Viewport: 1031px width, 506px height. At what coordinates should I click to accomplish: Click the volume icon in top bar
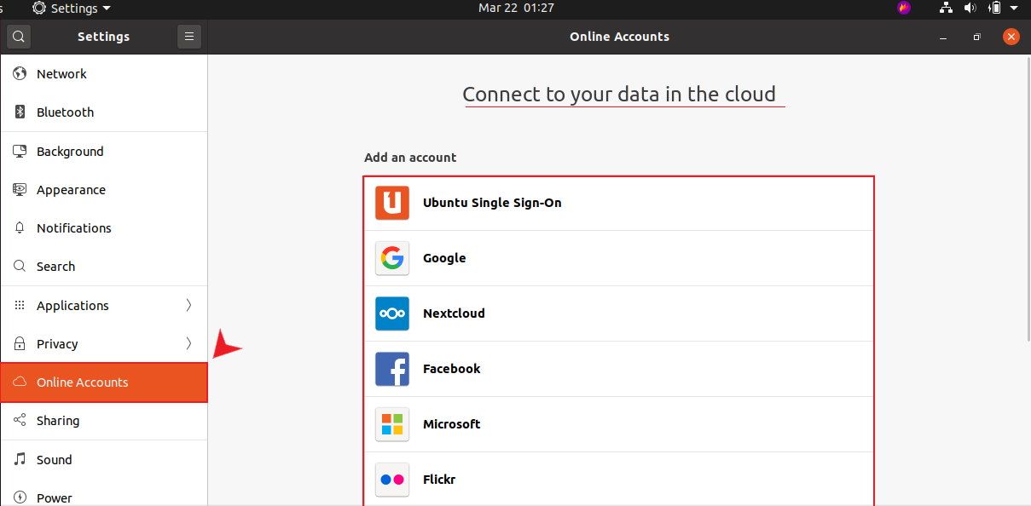[970, 8]
